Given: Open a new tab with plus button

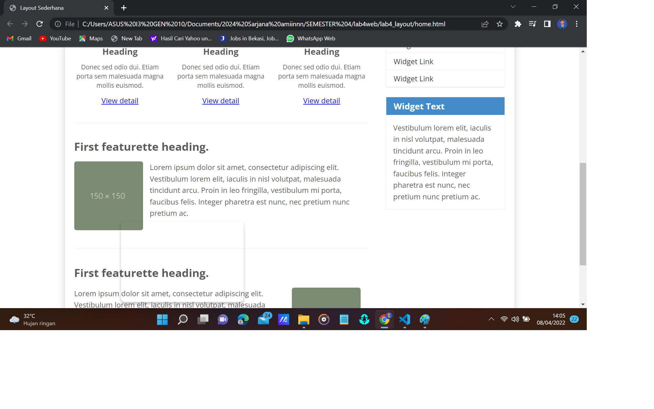Looking at the screenshot, I should pyautogui.click(x=123, y=8).
